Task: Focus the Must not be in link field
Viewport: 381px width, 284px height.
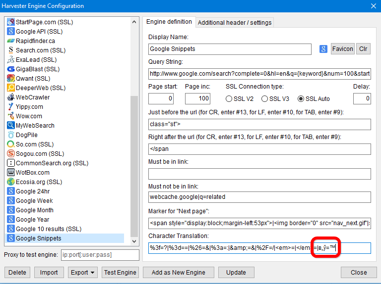Action: pos(259,197)
